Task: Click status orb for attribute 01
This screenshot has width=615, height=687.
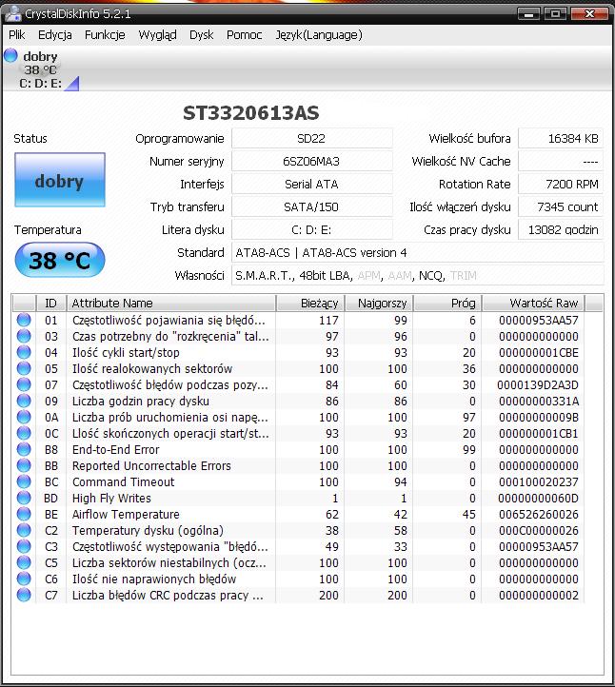Action: [24, 320]
